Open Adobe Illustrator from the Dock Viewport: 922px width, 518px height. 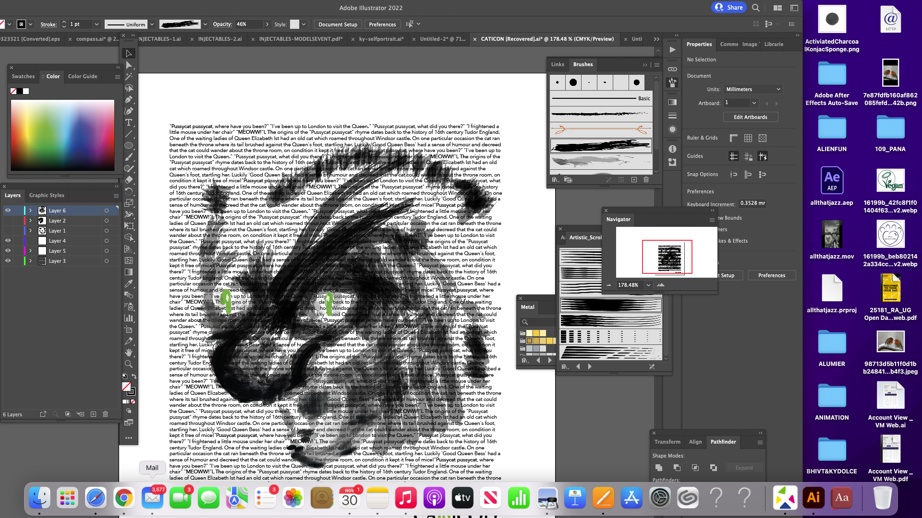tap(813, 497)
